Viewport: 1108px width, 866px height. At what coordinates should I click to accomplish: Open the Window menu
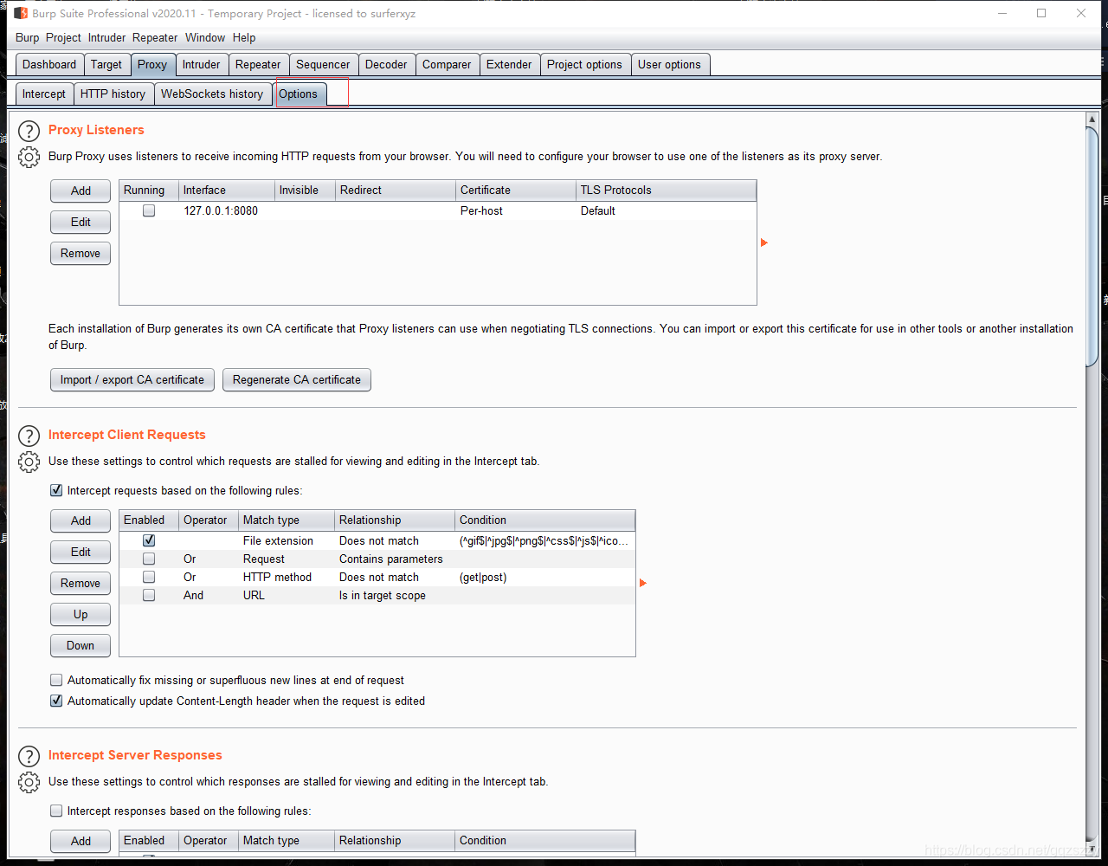click(x=205, y=37)
